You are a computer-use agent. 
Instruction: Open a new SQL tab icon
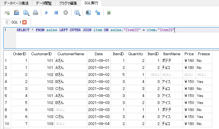coord(7,13)
